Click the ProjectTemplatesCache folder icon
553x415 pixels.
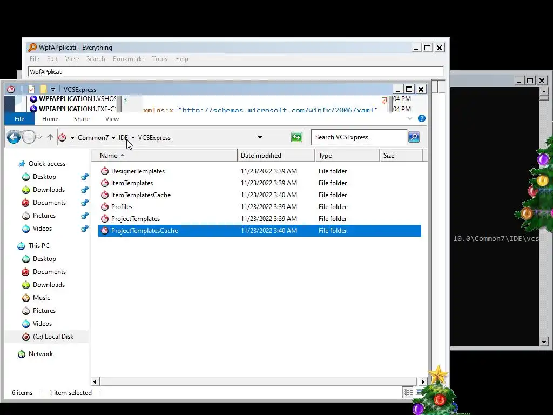[x=105, y=230]
